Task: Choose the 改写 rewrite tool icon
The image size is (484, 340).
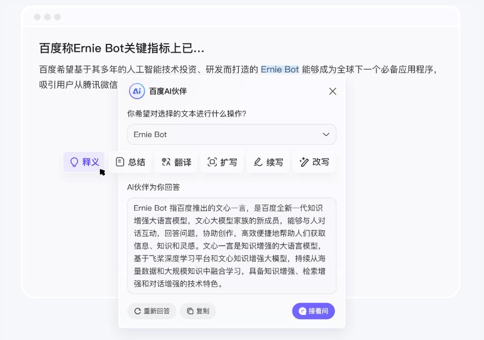Action: (x=303, y=161)
